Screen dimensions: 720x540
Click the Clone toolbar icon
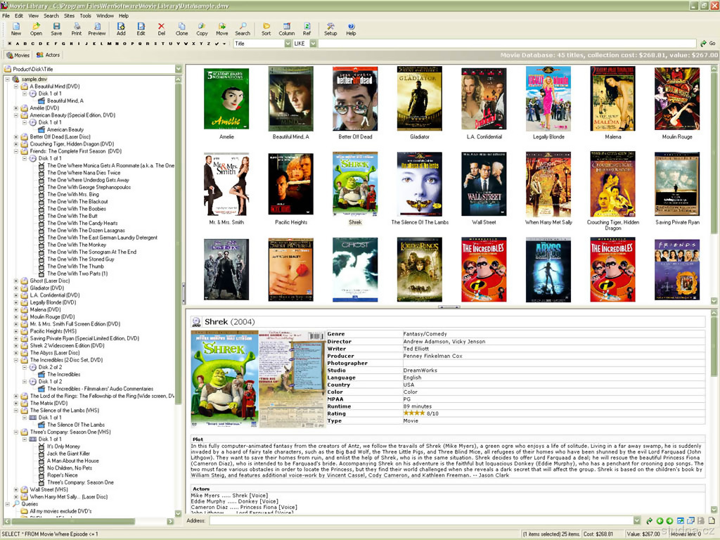[x=181, y=28]
